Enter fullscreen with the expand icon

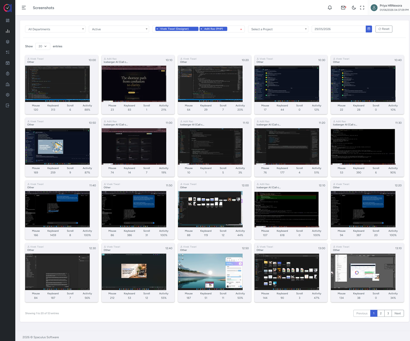(362, 8)
